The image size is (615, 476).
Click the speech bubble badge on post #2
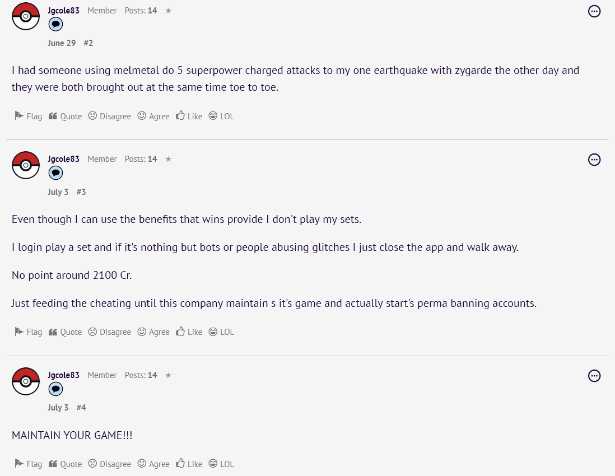(55, 24)
